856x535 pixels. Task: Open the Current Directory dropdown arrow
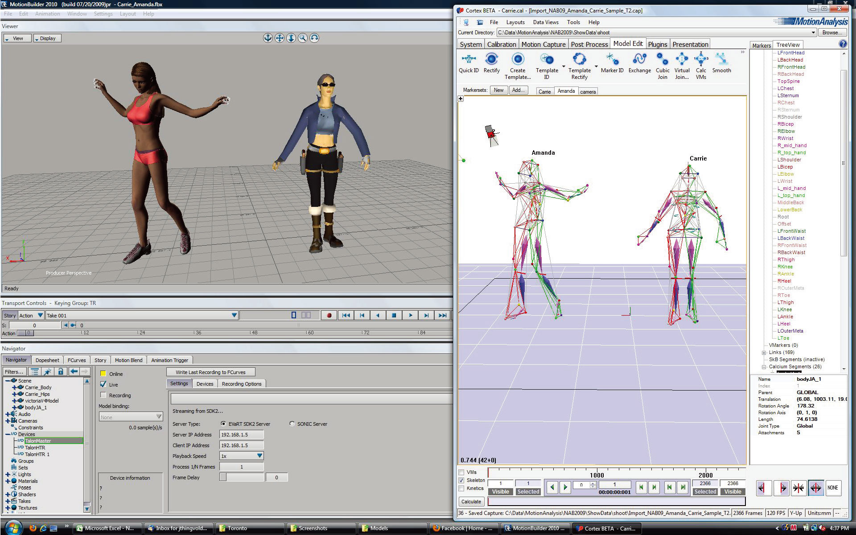pyautogui.click(x=813, y=33)
